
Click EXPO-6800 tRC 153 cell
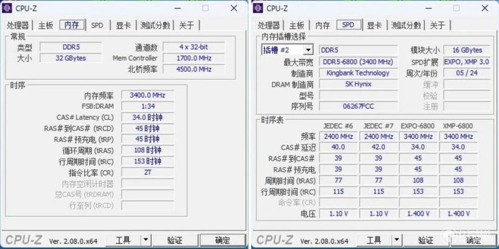tap(418, 192)
